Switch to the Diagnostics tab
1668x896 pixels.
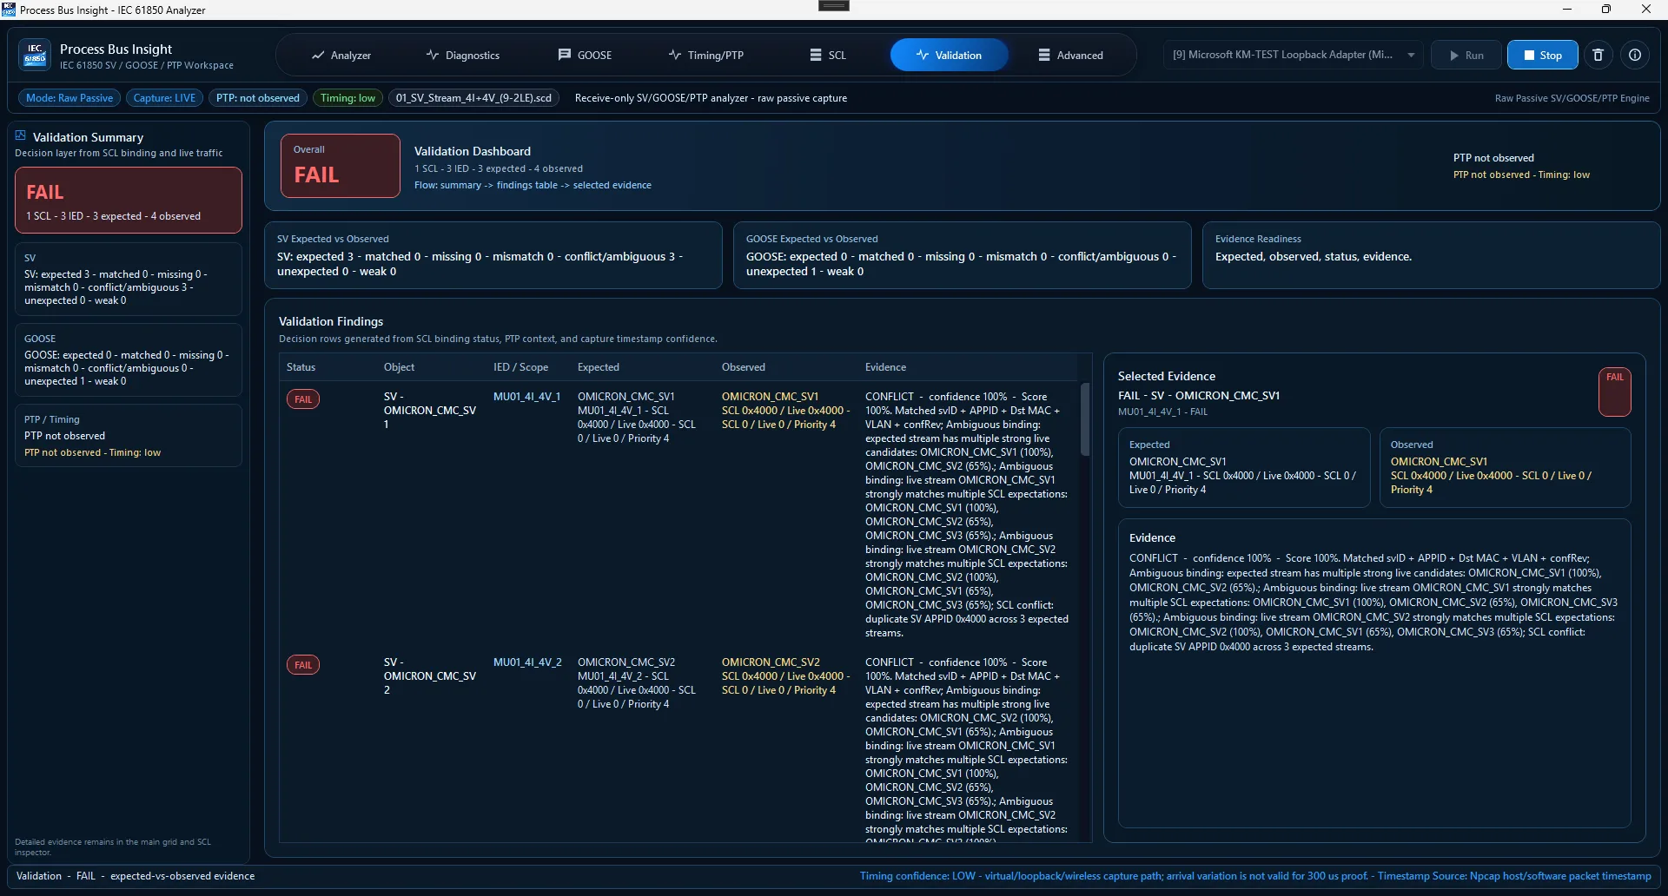(x=463, y=56)
